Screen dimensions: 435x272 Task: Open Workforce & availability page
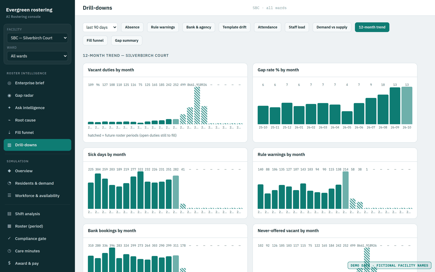[x=38, y=196]
